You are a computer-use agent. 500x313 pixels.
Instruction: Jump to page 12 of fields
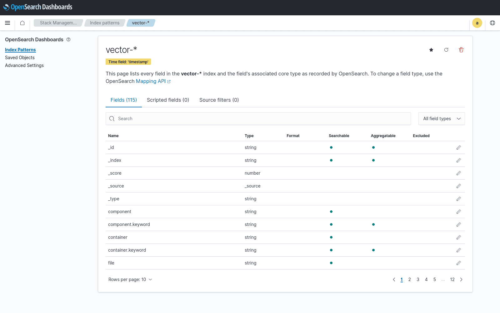452,280
